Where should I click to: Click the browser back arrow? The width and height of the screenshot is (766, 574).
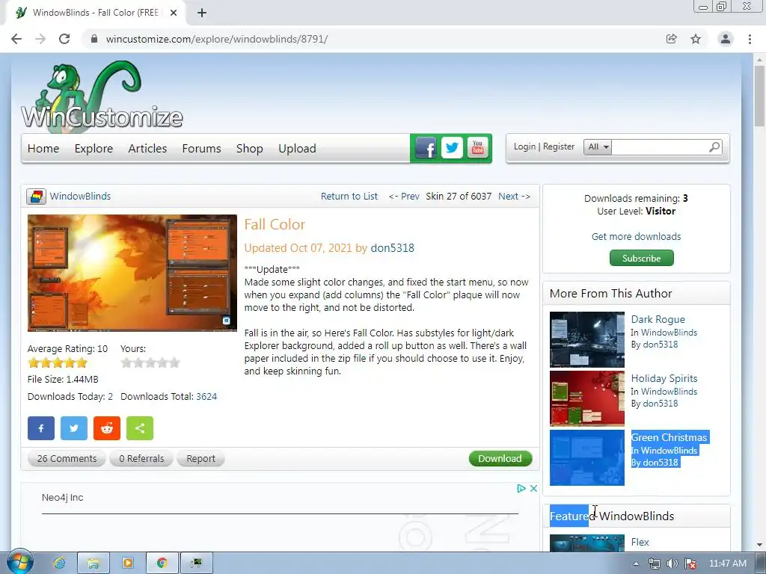point(16,39)
